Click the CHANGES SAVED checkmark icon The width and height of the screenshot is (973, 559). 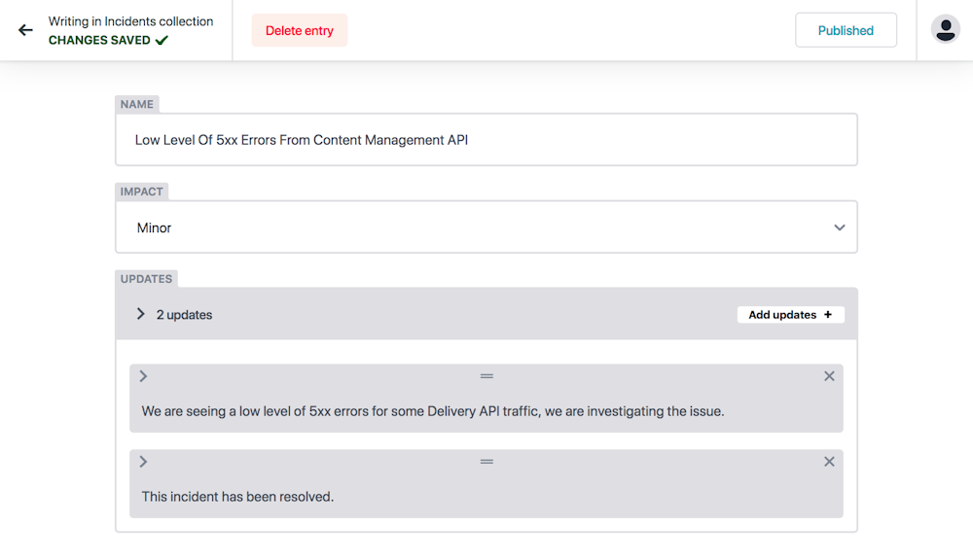tap(162, 40)
